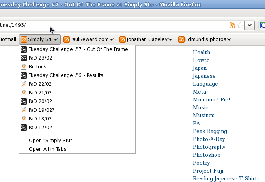Click the icon next to PaD 22/02
265x182 pixels.
click(x=24, y=84)
